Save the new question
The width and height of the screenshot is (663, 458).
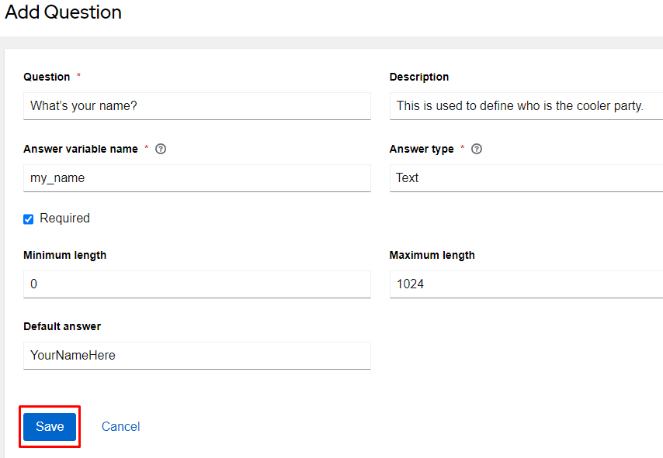[50, 427]
